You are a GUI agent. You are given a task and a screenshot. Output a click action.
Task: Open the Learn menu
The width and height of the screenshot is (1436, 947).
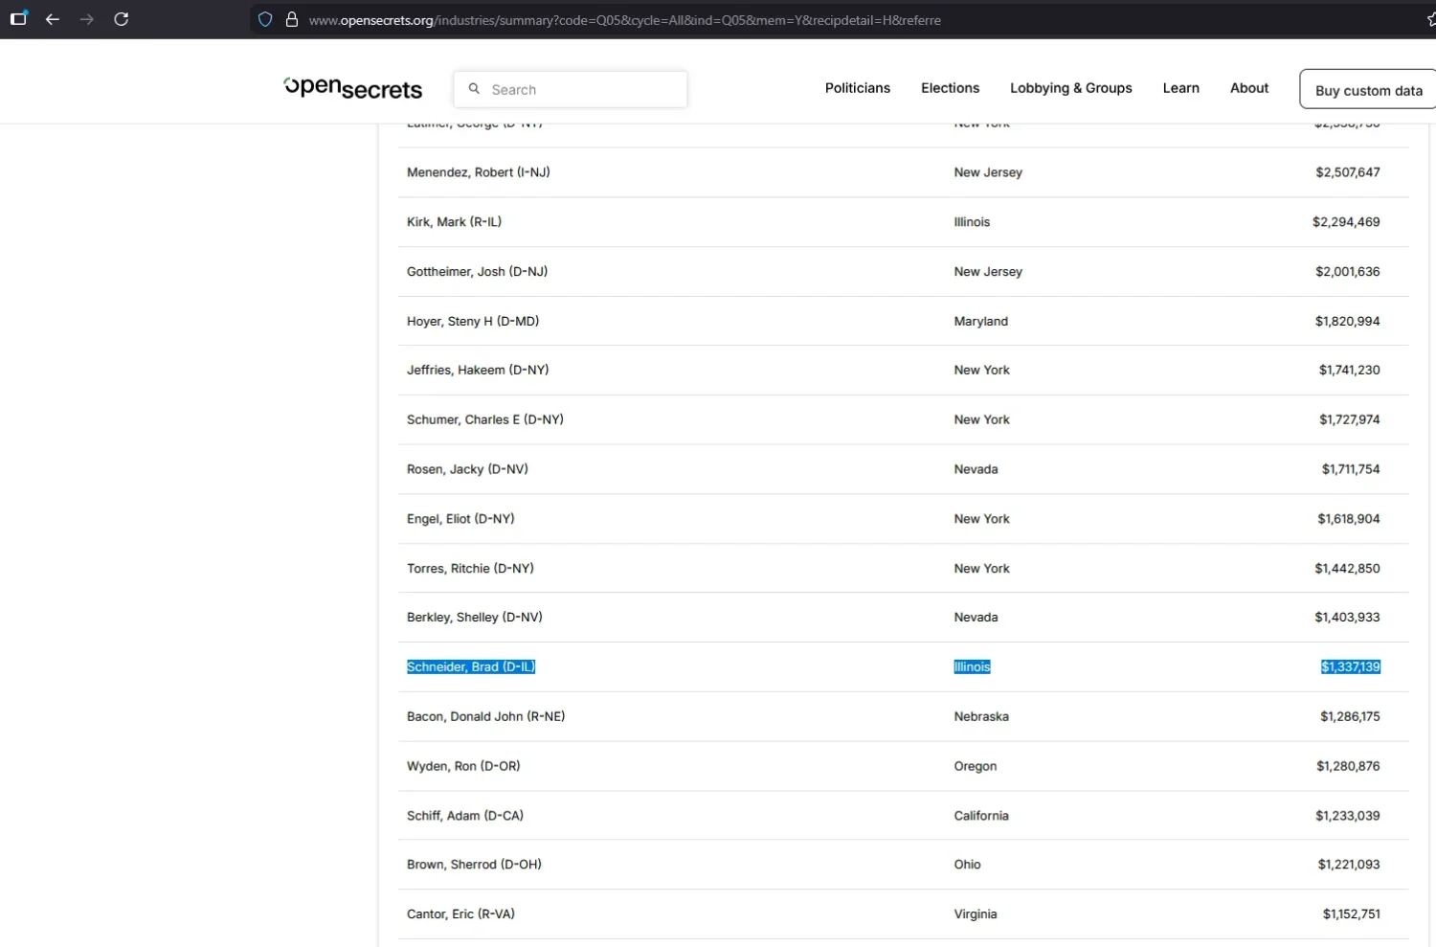point(1181,88)
